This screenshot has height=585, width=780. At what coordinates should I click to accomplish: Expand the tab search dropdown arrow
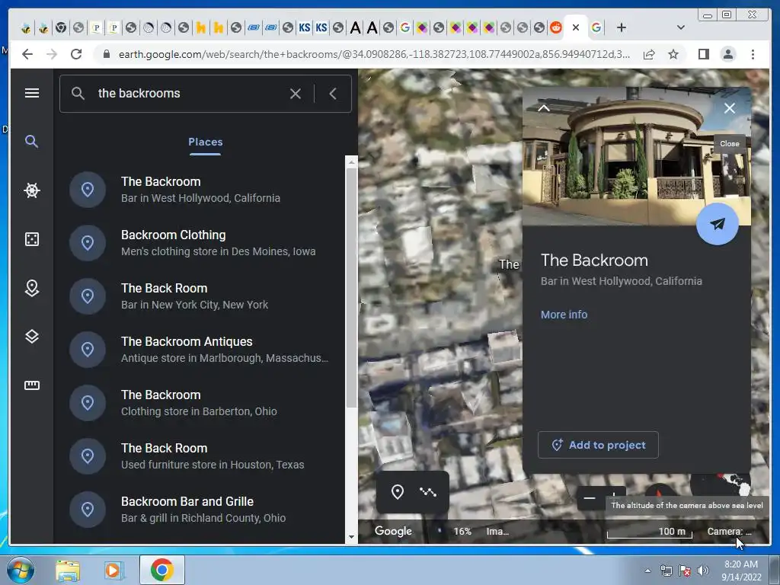680,28
